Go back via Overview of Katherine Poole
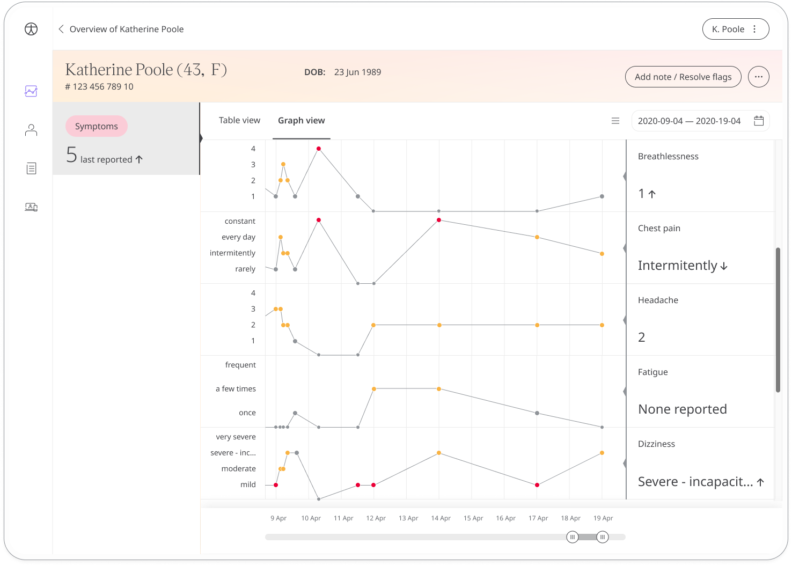 (x=121, y=29)
